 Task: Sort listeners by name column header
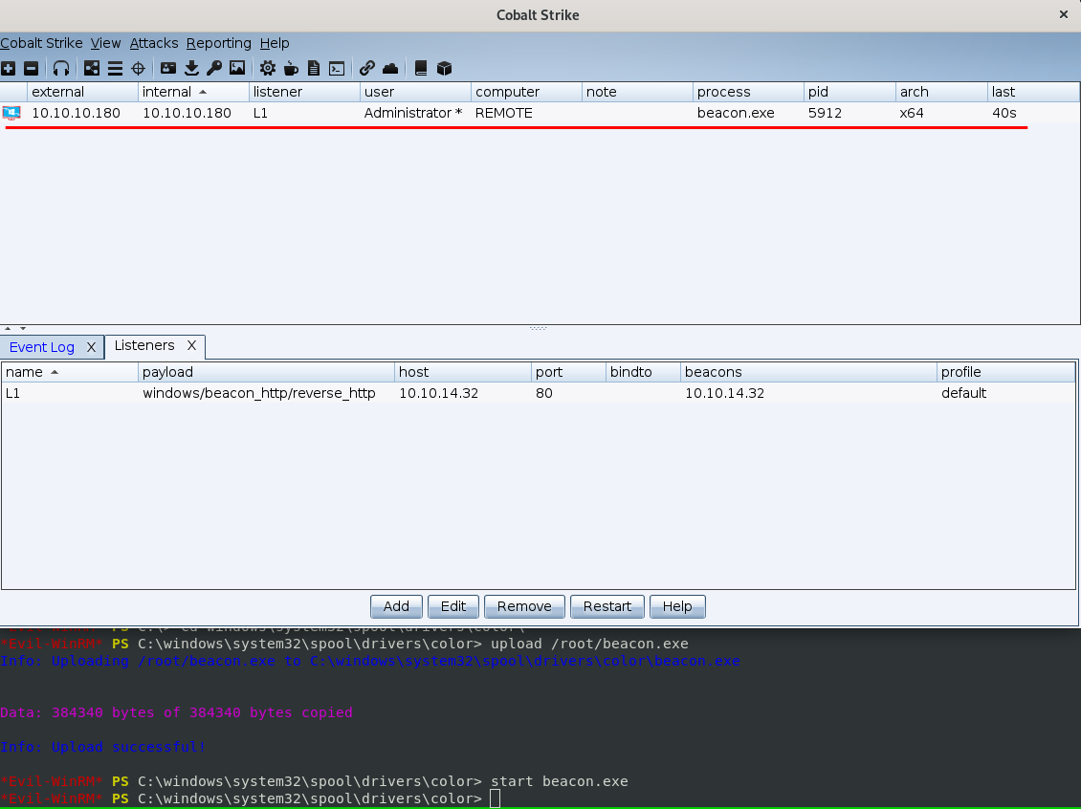pyautogui.click(x=70, y=372)
